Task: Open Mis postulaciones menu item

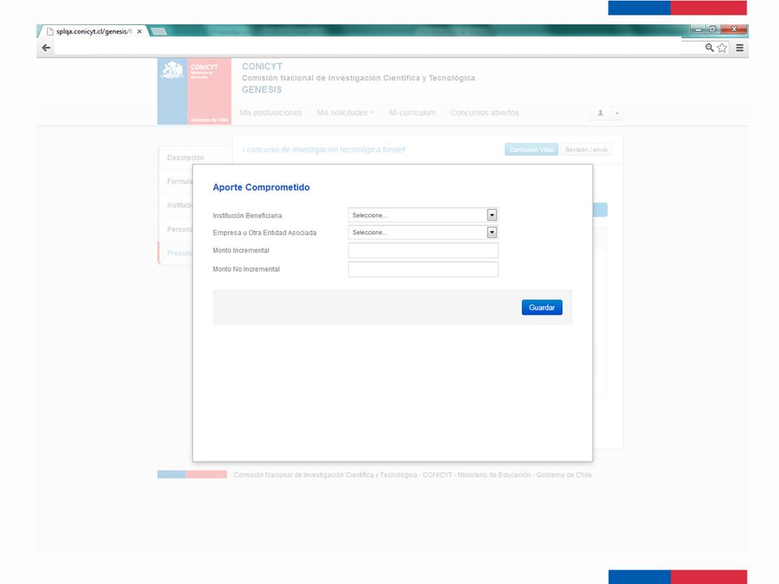Action: pos(271,113)
